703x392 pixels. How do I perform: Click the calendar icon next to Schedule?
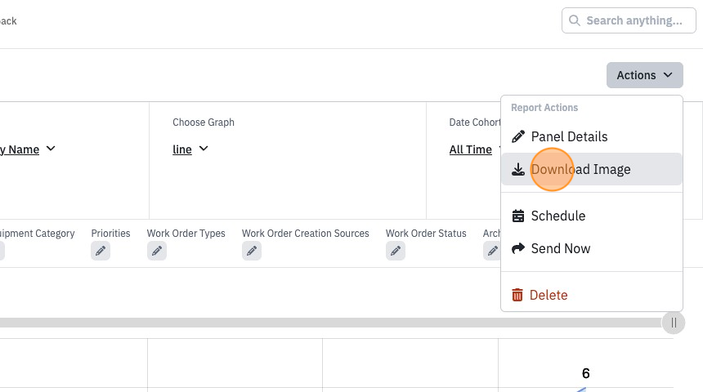[518, 216]
